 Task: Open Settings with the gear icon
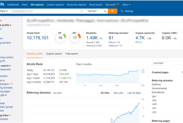coord(127,11)
